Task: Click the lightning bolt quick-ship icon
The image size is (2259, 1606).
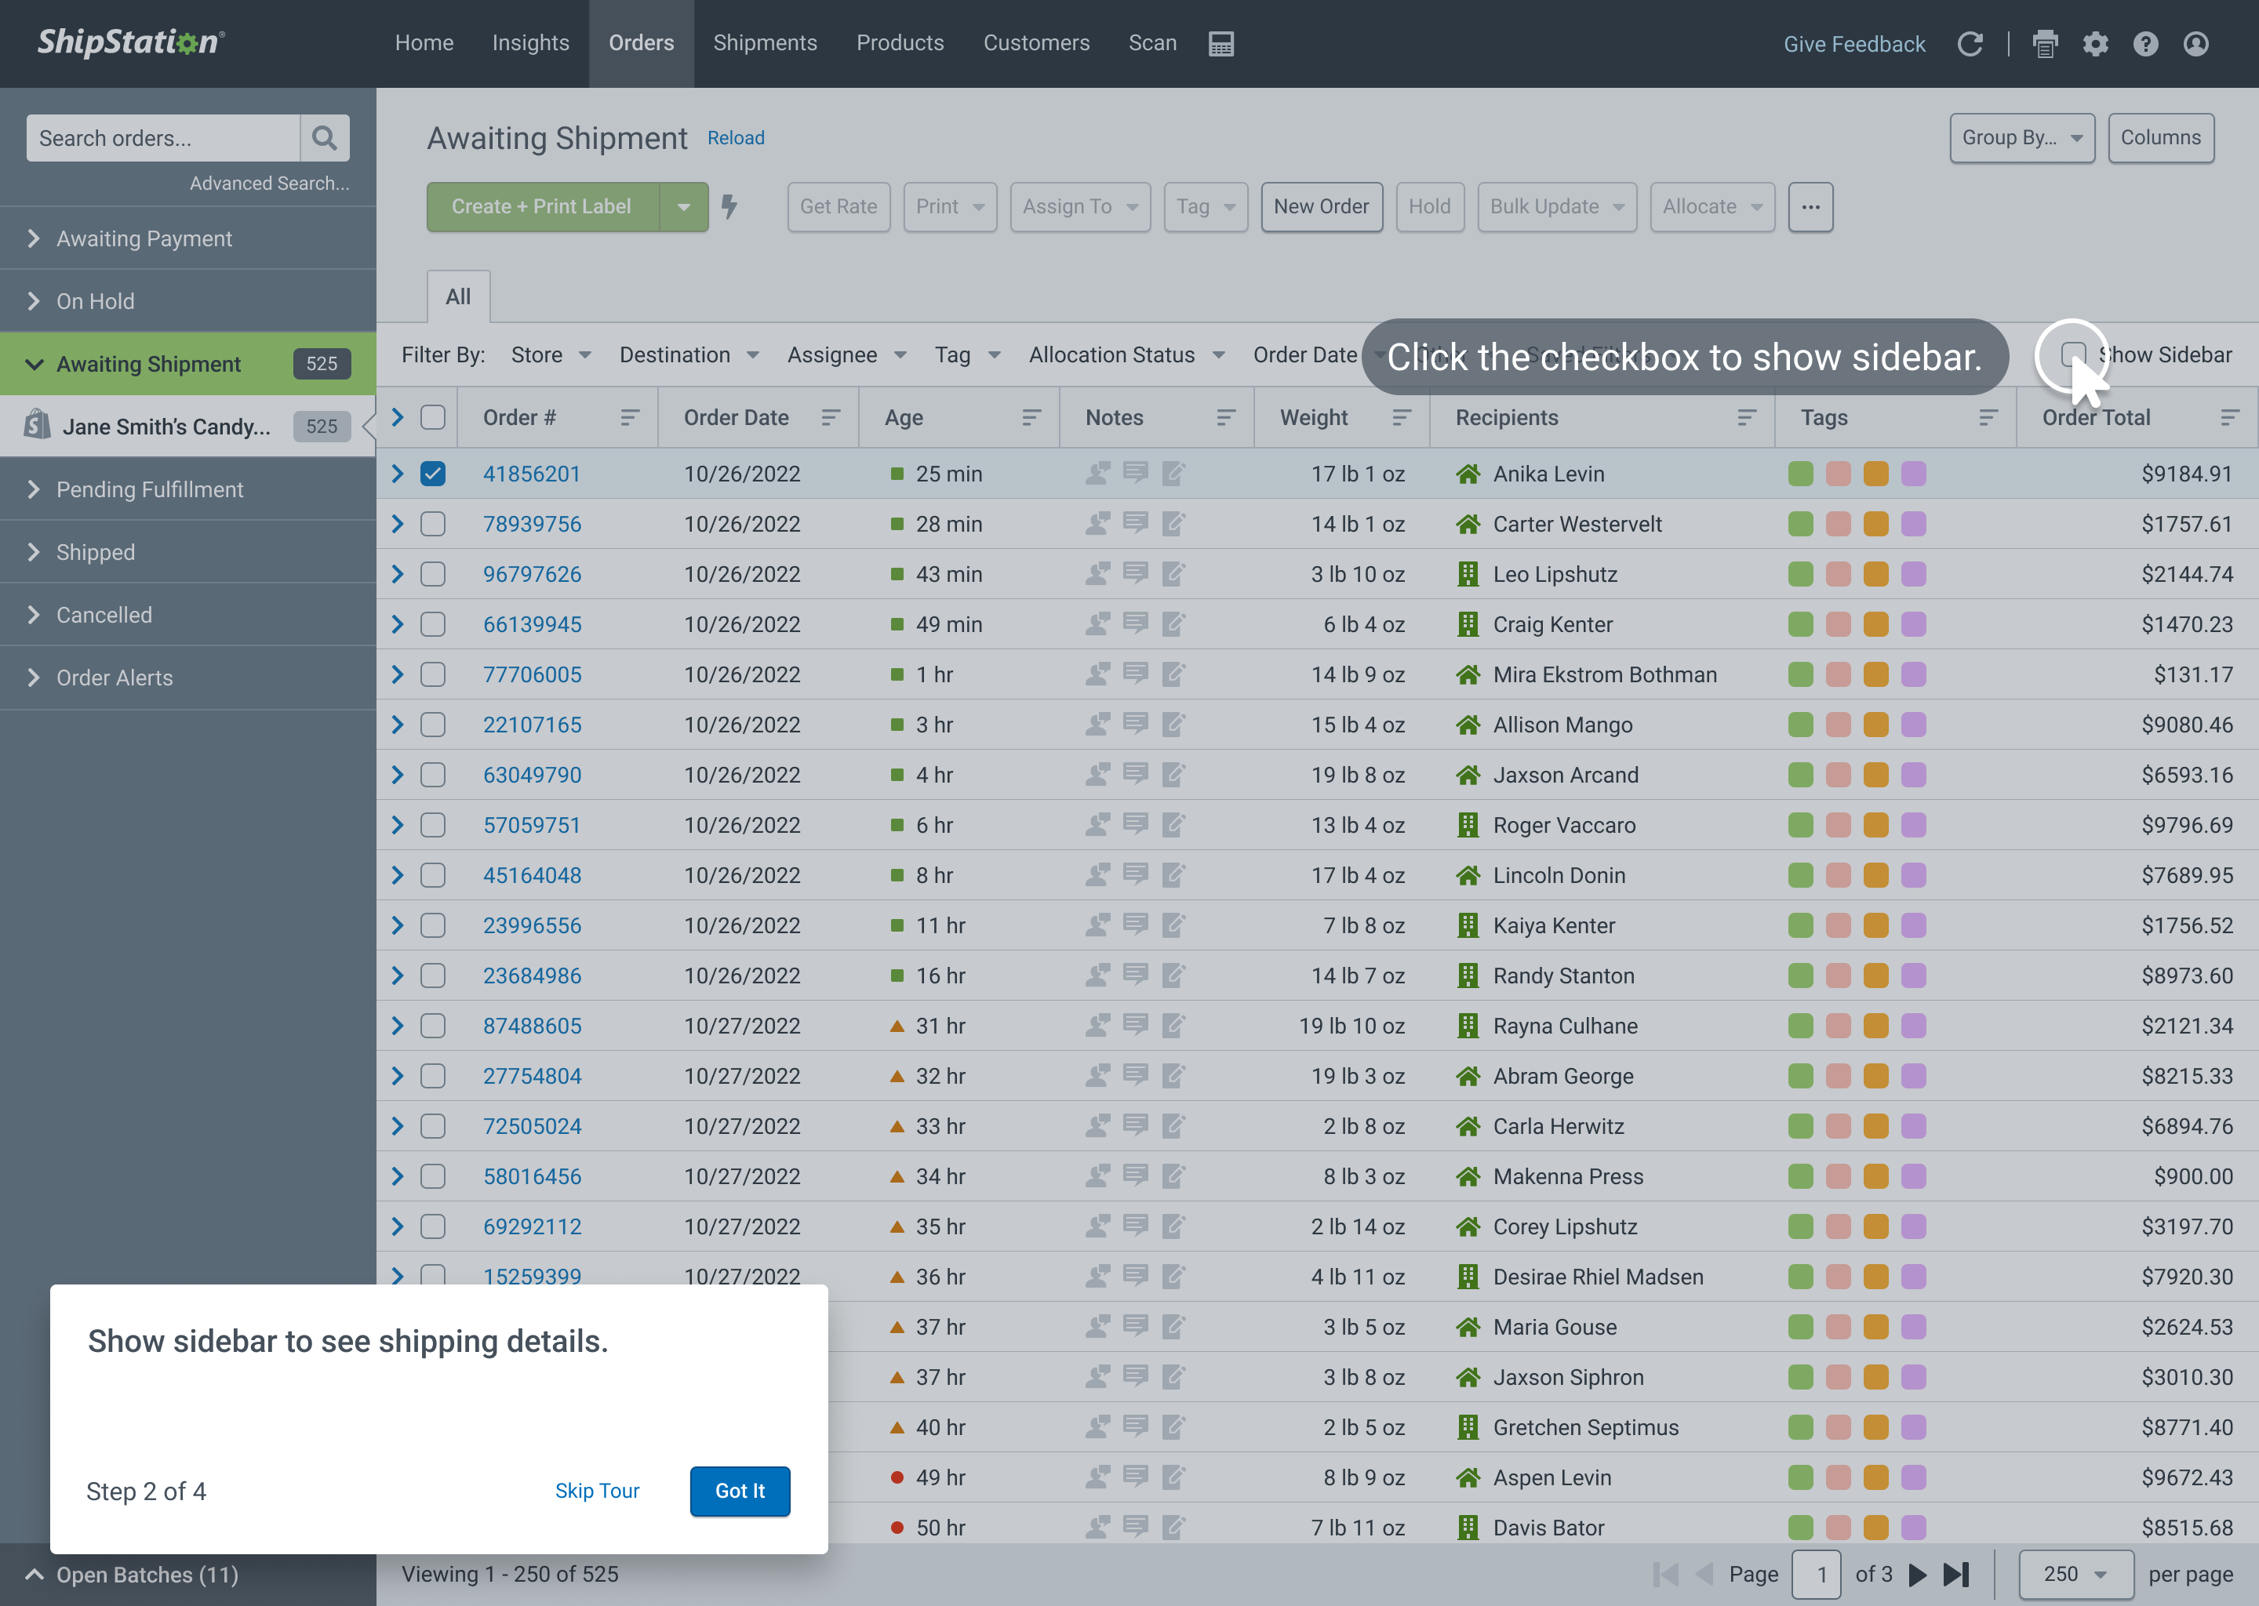Action: (x=729, y=207)
